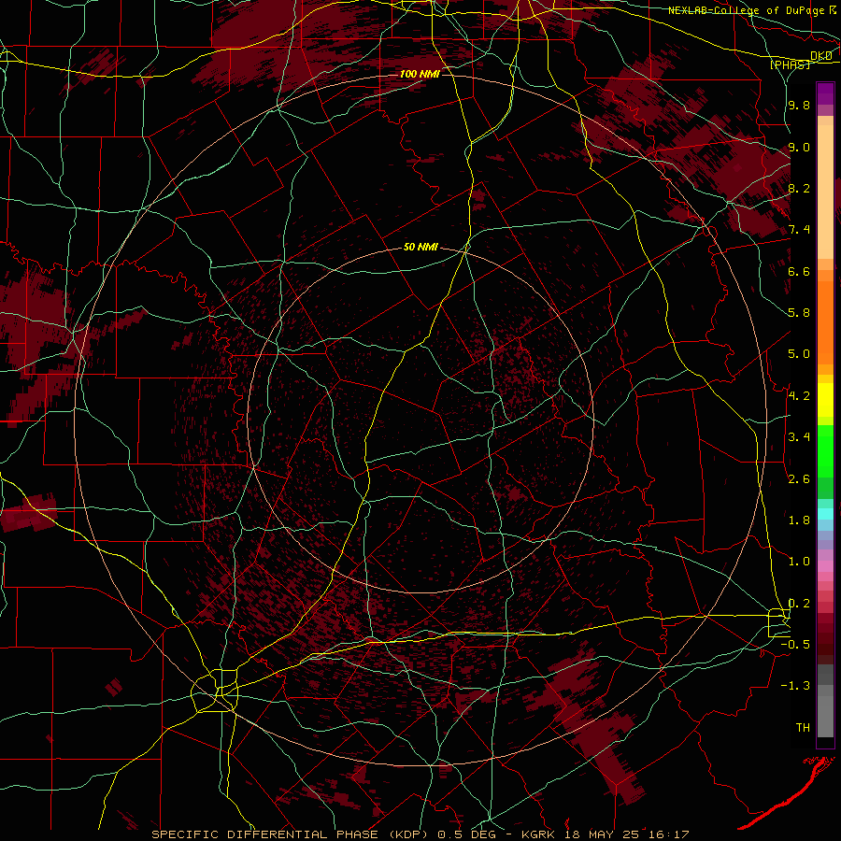Click the 9.8 value on color scale

point(799,106)
